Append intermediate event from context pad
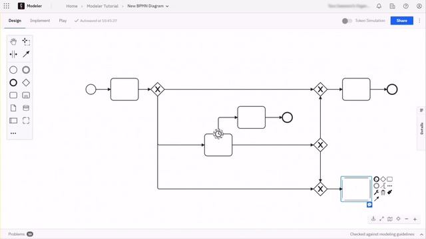This screenshot has width=426, height=239. (x=376, y=186)
